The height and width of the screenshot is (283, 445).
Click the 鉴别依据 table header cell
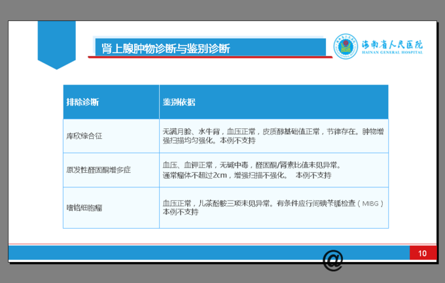pos(179,102)
